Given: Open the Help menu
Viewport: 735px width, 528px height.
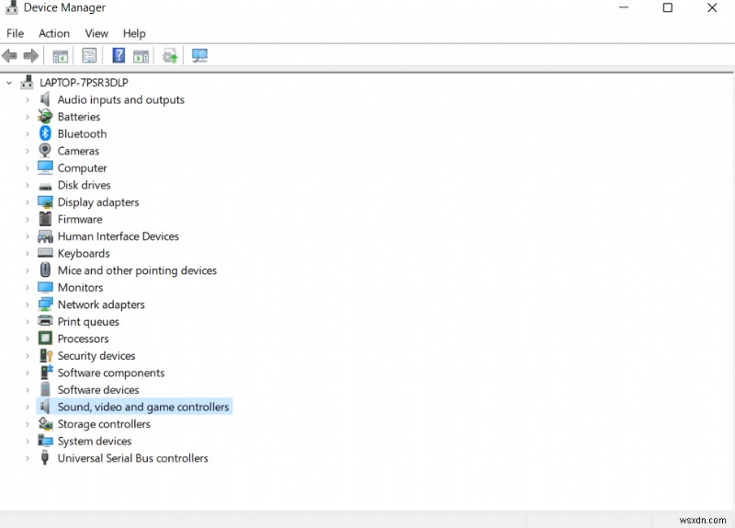Looking at the screenshot, I should [x=134, y=33].
